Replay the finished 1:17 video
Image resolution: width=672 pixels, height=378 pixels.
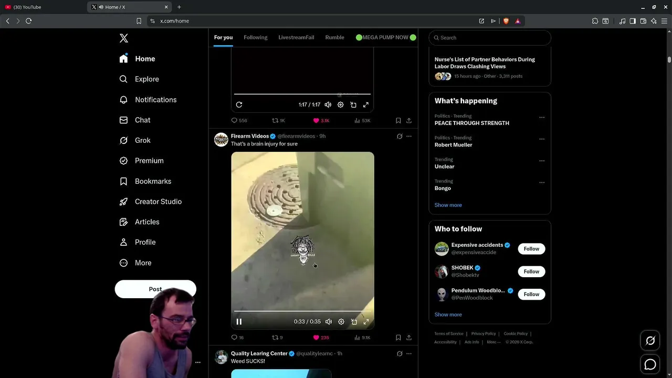click(x=239, y=104)
